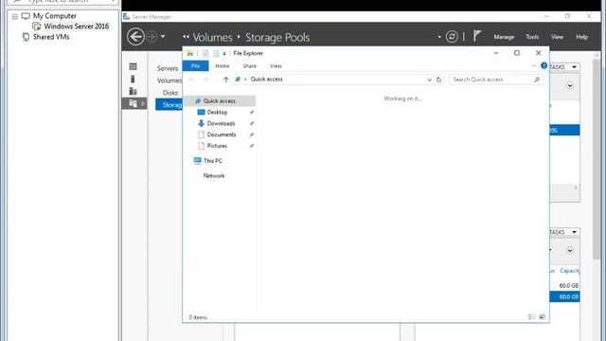Image resolution: width=606 pixels, height=341 pixels.
Task: Select Network in the navigation pane
Action: click(x=214, y=175)
